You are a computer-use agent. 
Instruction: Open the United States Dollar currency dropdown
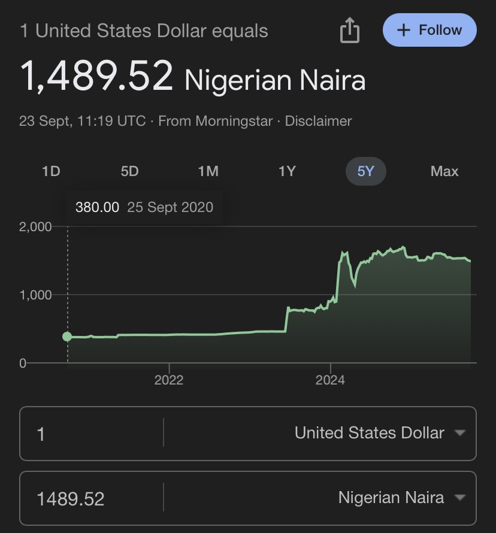[369, 433]
